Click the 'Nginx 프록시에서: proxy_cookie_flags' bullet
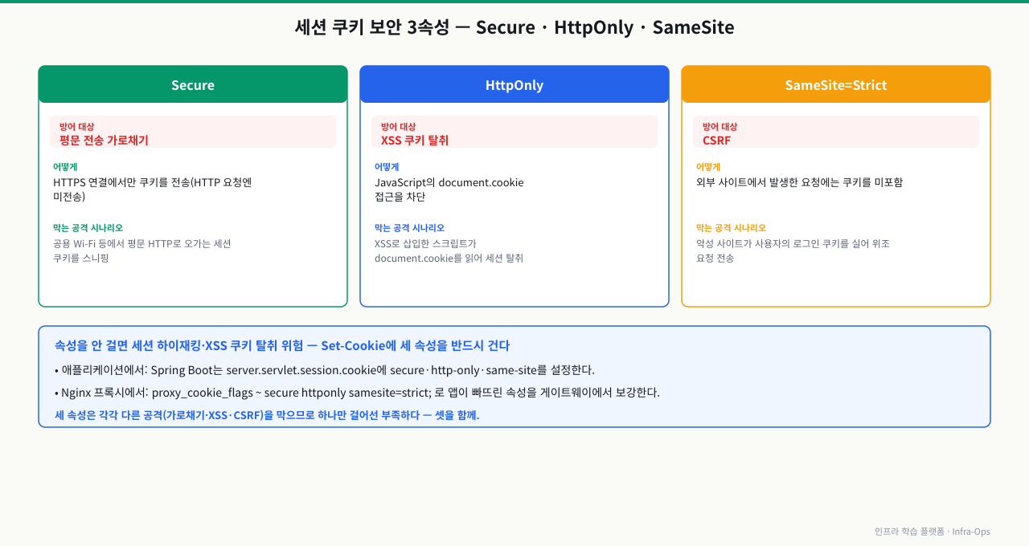The height and width of the screenshot is (546, 1029). coord(357,393)
